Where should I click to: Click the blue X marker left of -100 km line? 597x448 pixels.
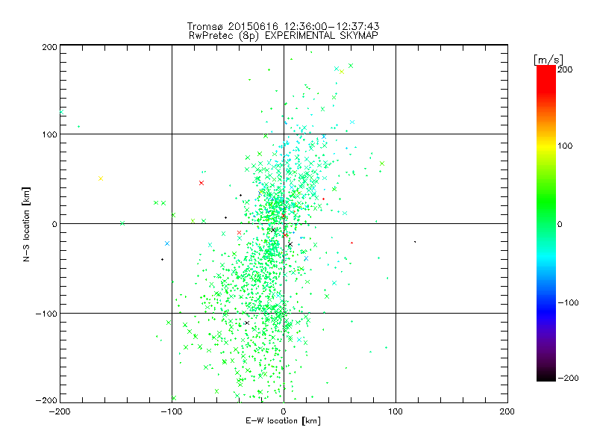[x=166, y=243]
